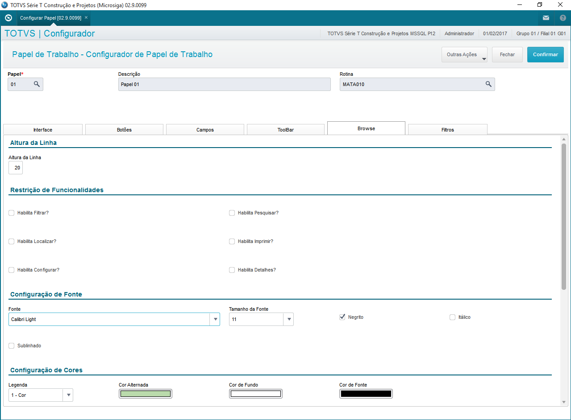The height and width of the screenshot is (420, 571).
Task: Click the scrollbar down arrow
Action: coord(564,402)
